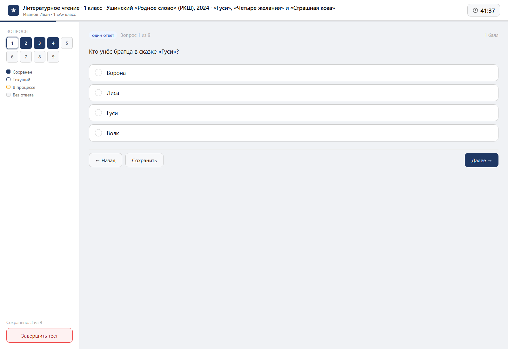Jump to question 9
508x349 pixels.
(53, 57)
